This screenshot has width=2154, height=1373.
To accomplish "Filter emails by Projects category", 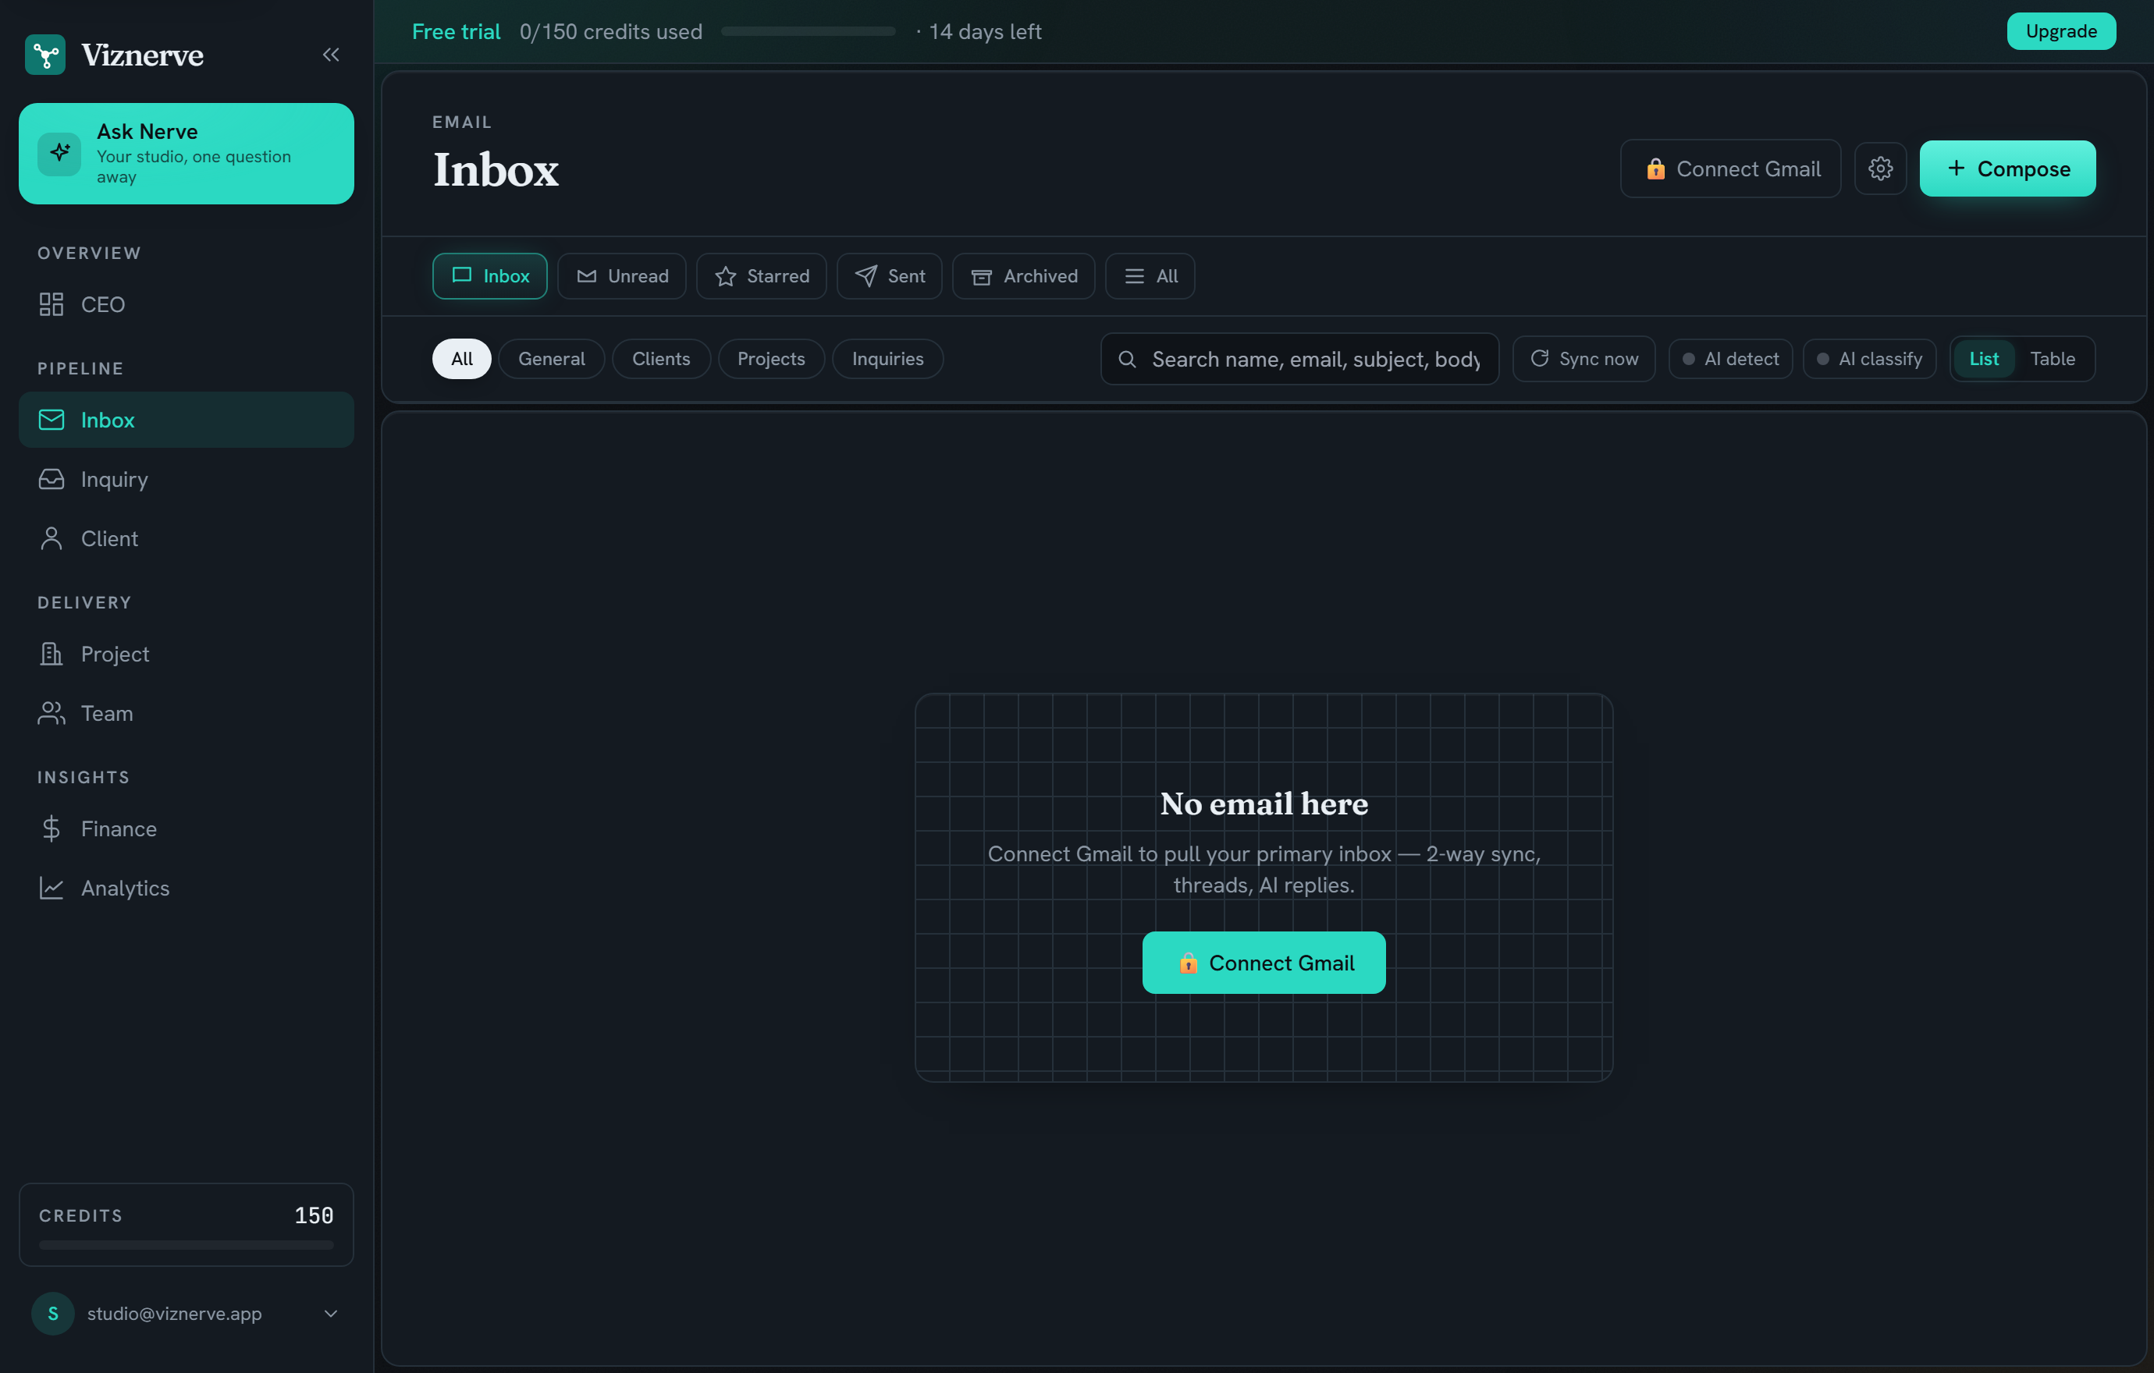I will tap(771, 360).
